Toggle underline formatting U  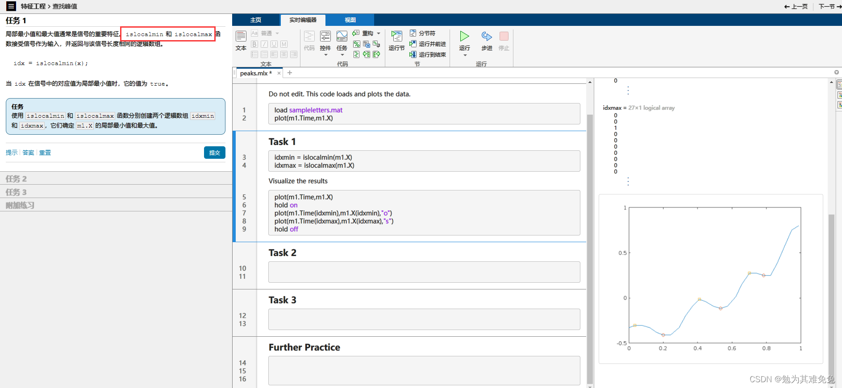(274, 44)
